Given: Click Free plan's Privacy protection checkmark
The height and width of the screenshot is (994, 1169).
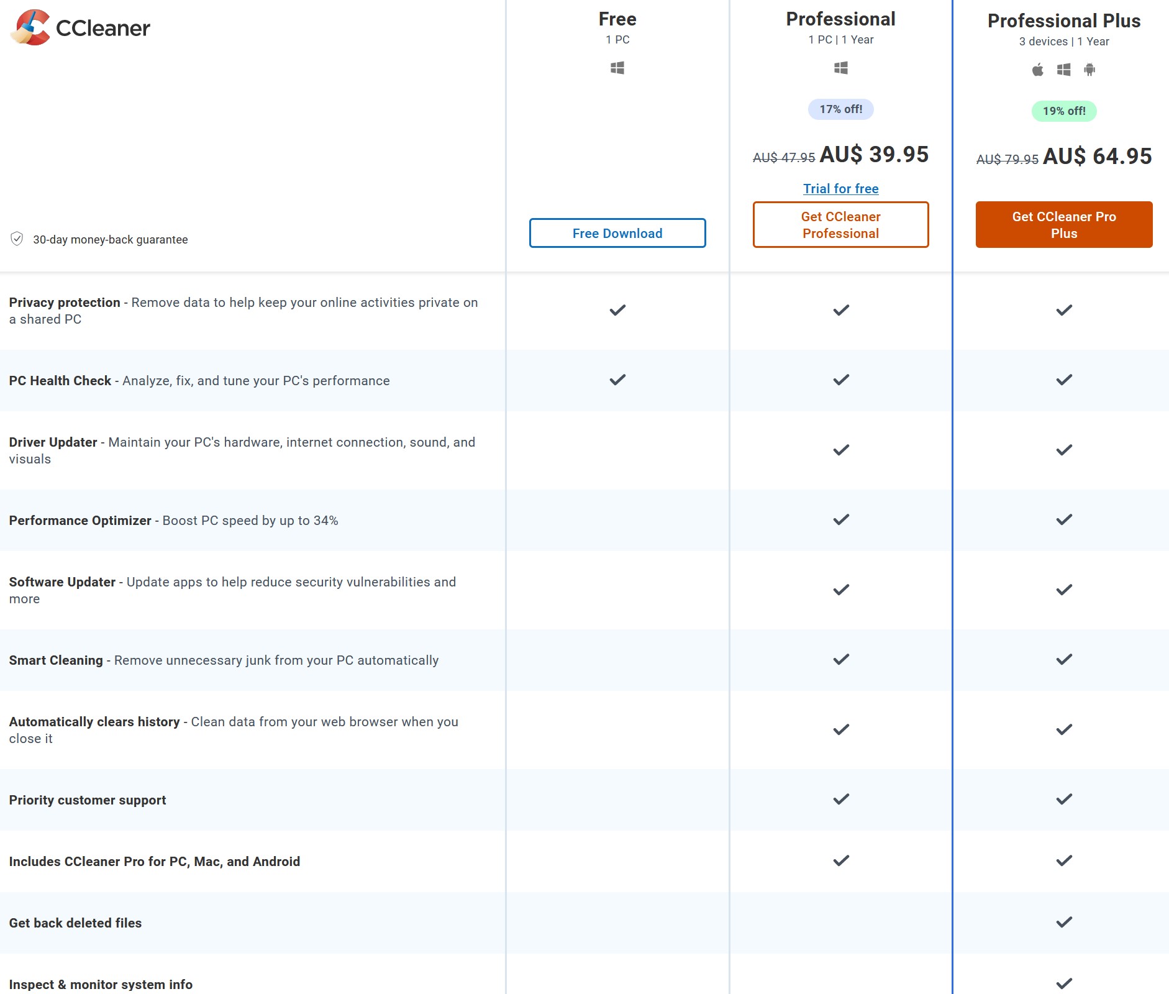Looking at the screenshot, I should pos(617,310).
